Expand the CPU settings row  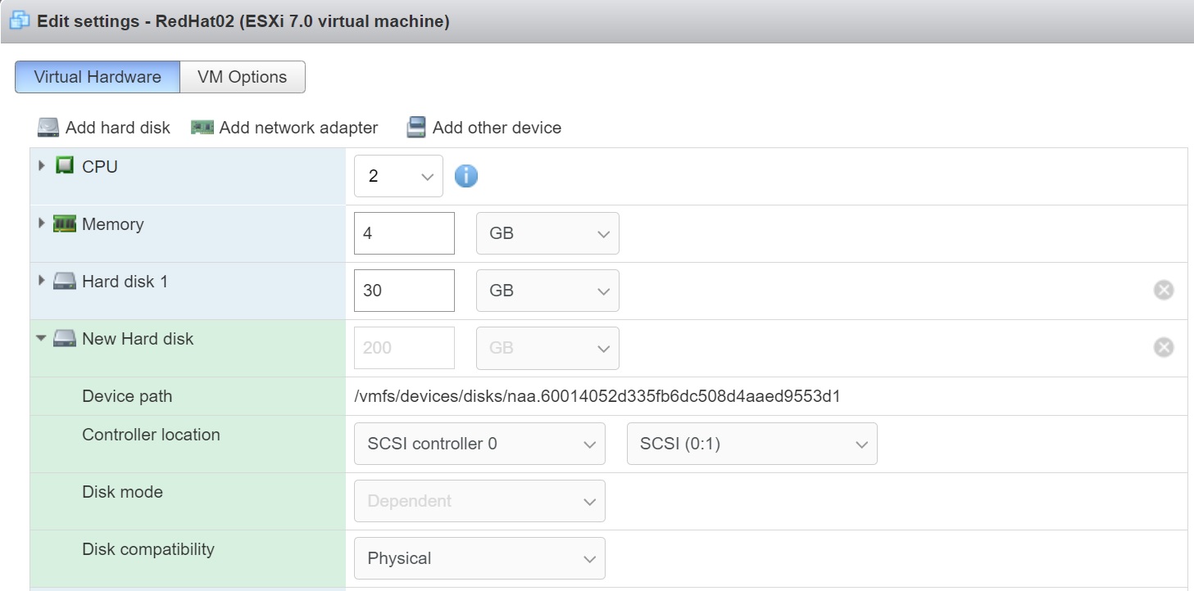[x=42, y=166]
